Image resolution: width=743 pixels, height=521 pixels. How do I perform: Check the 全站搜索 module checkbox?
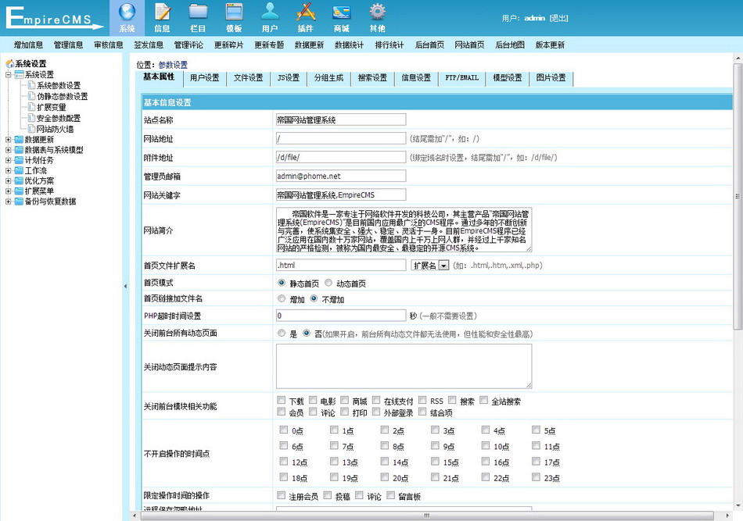pos(484,401)
